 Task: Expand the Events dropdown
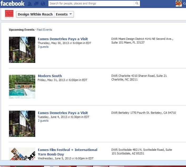(64, 14)
